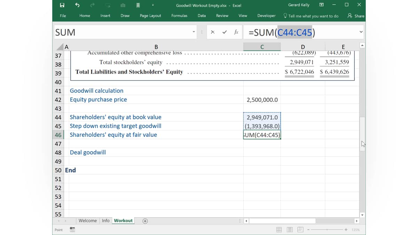418x235 pixels.
Task: Switch to the Info sheet tab
Action: 106,221
